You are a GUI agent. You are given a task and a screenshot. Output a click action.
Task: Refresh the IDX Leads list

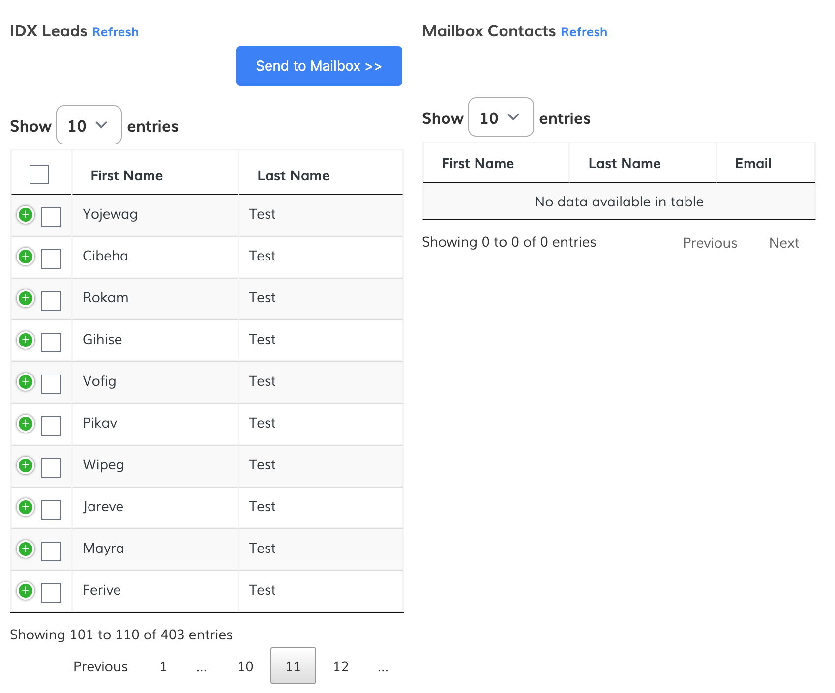coord(115,32)
